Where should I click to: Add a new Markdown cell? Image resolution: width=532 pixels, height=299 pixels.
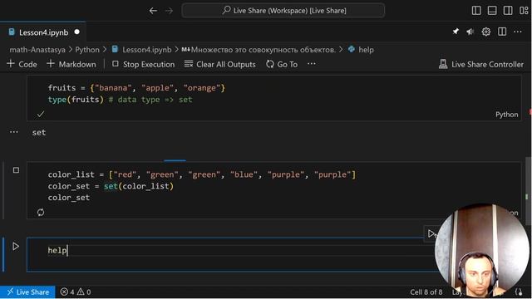coord(71,64)
